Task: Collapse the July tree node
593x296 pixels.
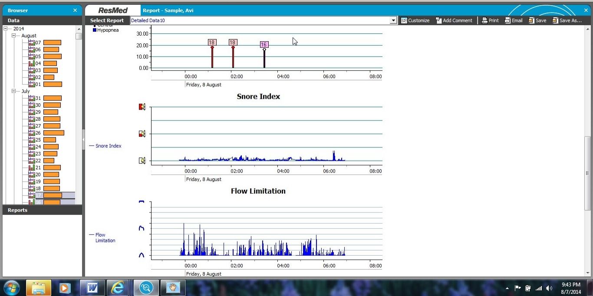Action: click(x=14, y=91)
